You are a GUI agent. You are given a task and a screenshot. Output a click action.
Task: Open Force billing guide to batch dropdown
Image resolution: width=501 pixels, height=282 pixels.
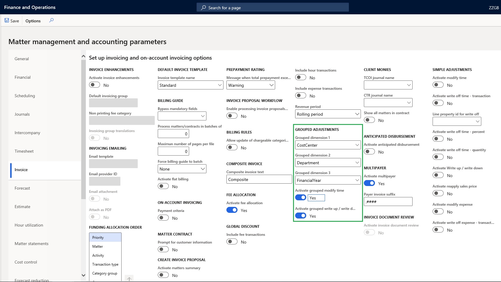coord(203,169)
